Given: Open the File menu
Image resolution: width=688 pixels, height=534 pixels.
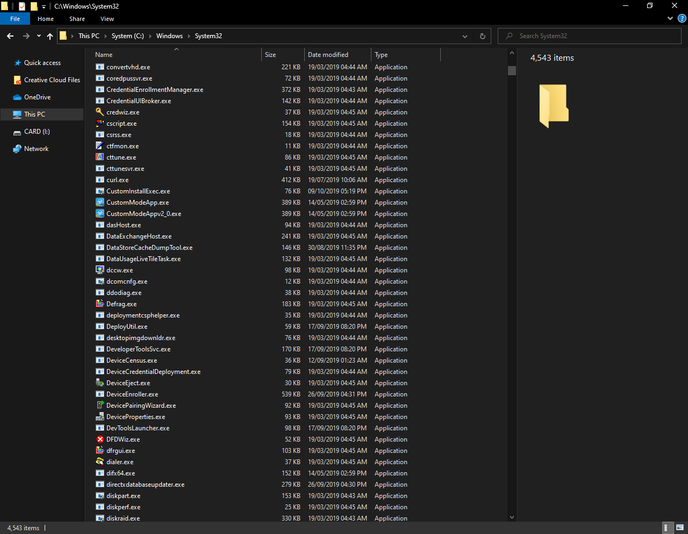Looking at the screenshot, I should click(x=15, y=19).
